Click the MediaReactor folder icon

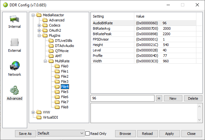pos(39,15)
